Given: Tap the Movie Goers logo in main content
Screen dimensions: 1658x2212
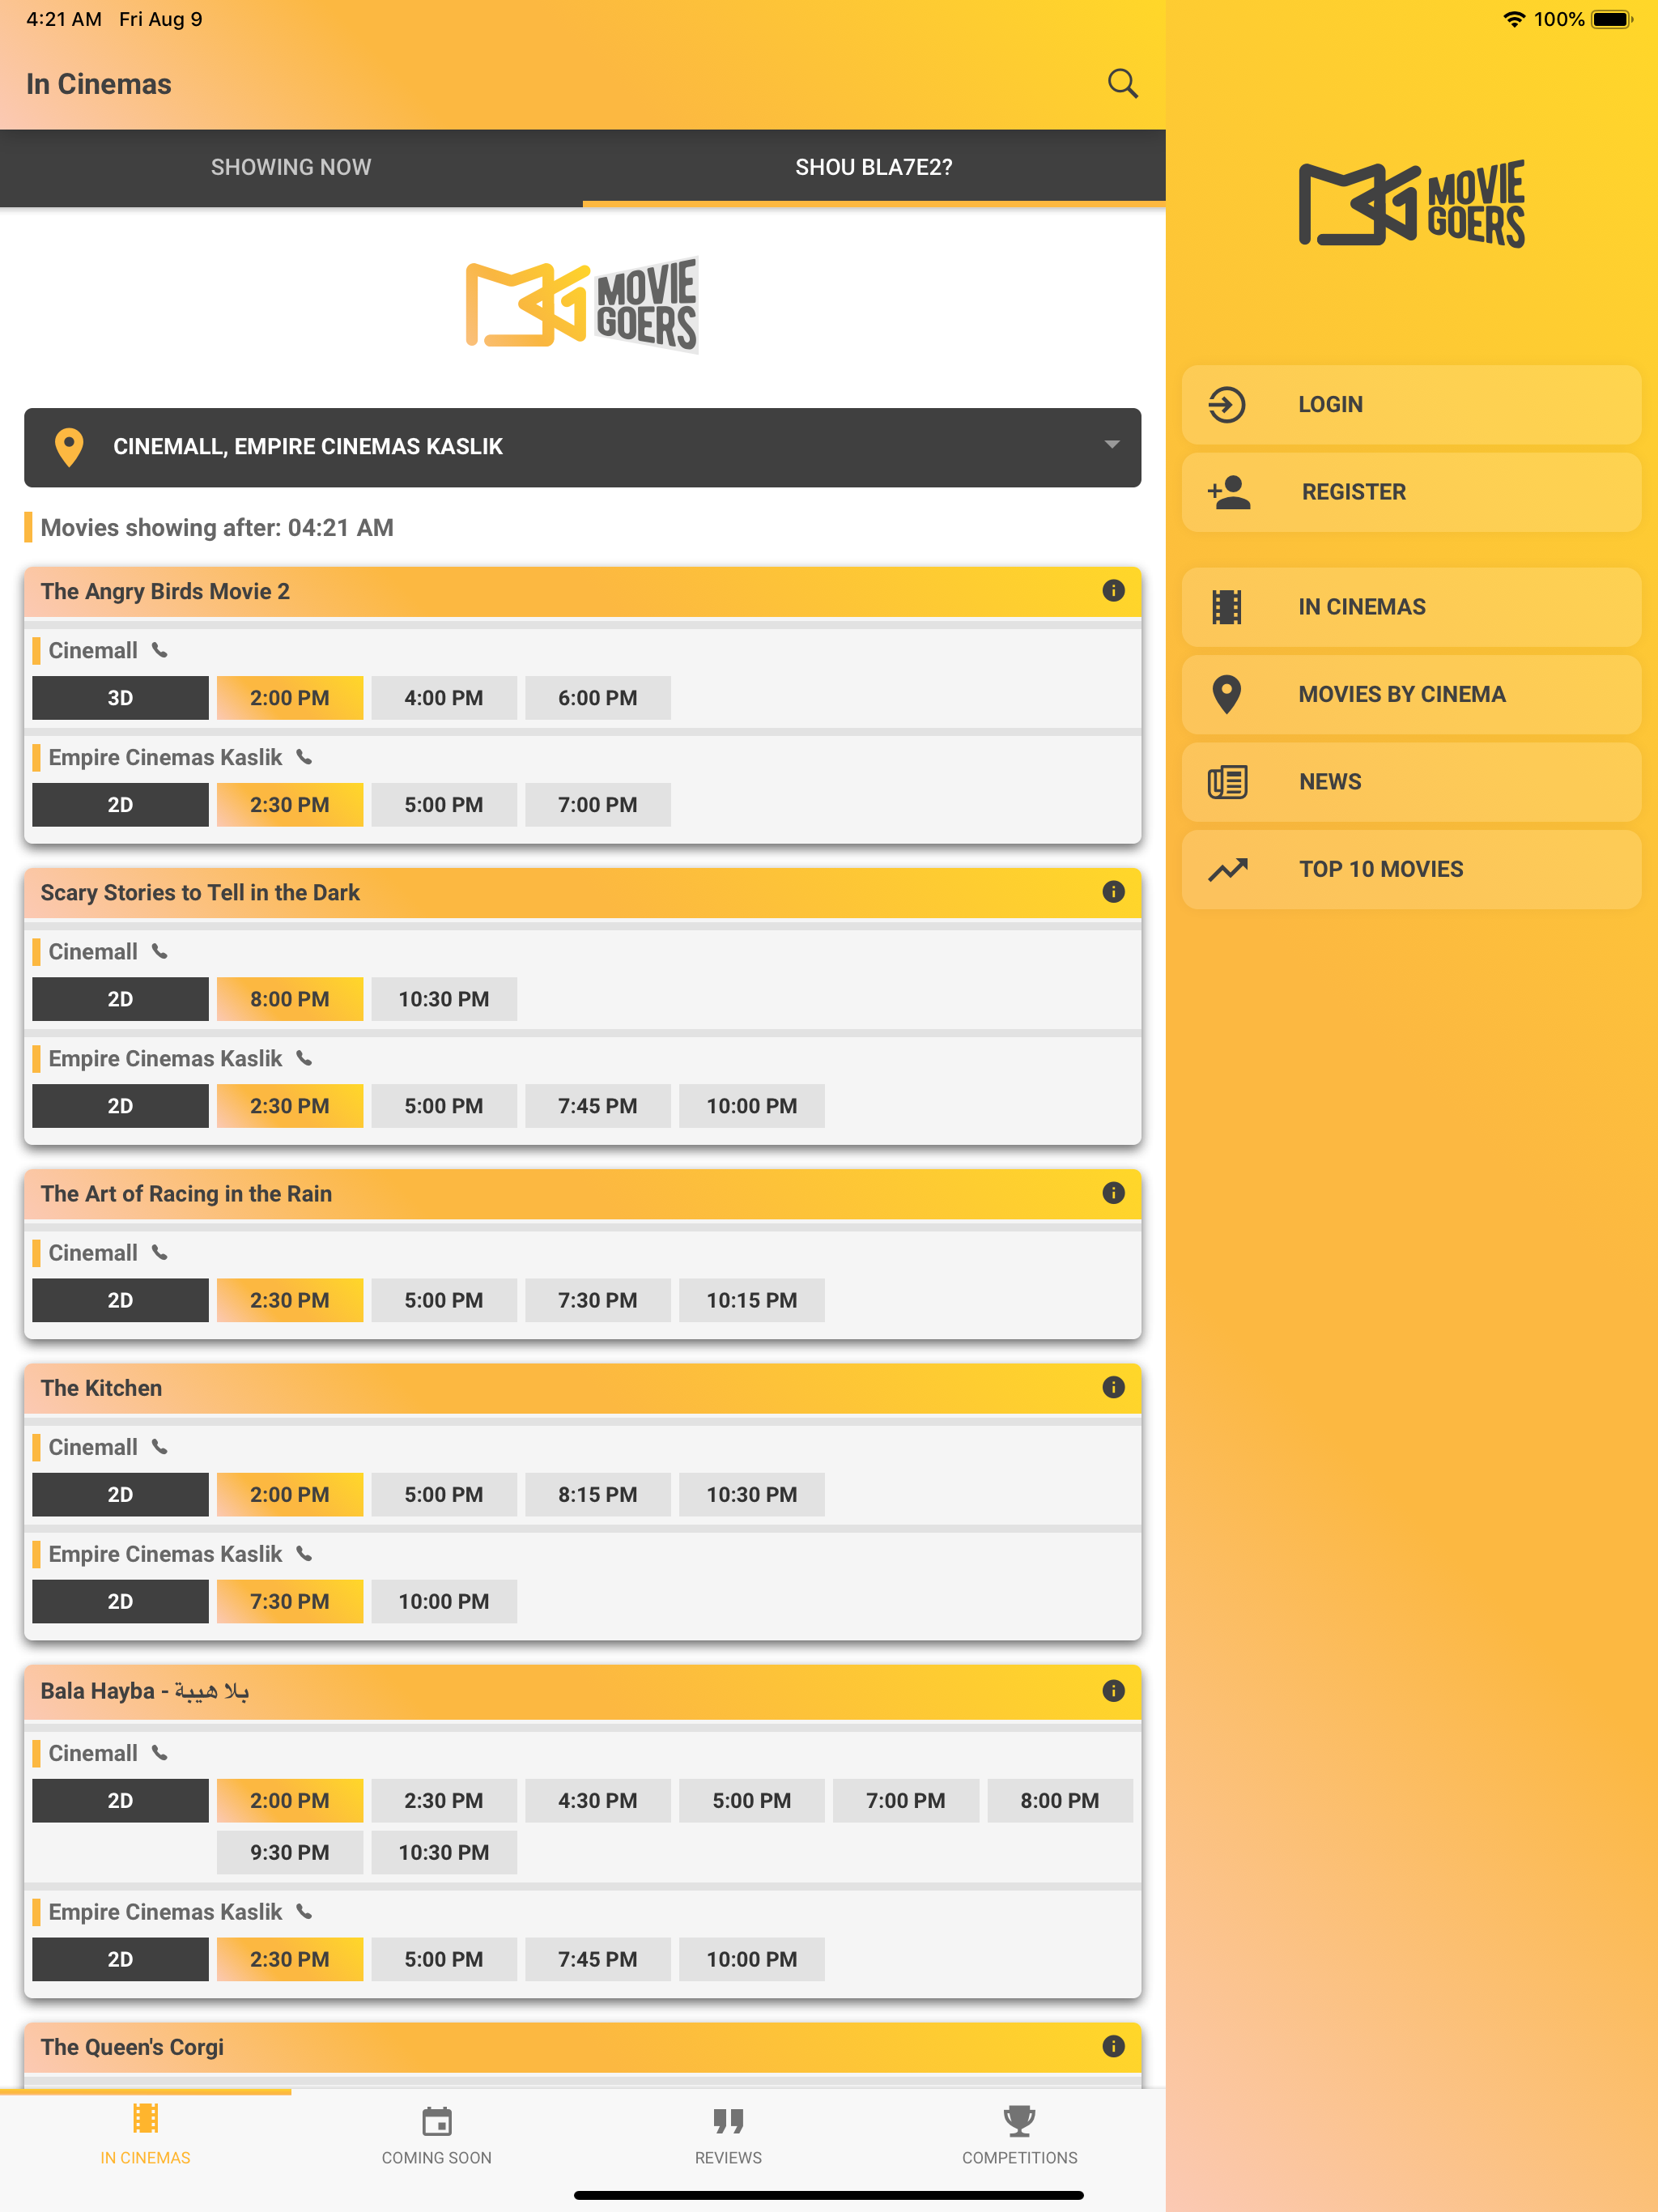Looking at the screenshot, I should (x=582, y=305).
